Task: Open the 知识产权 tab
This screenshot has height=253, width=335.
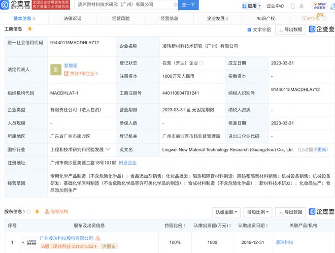Action: click(x=265, y=18)
